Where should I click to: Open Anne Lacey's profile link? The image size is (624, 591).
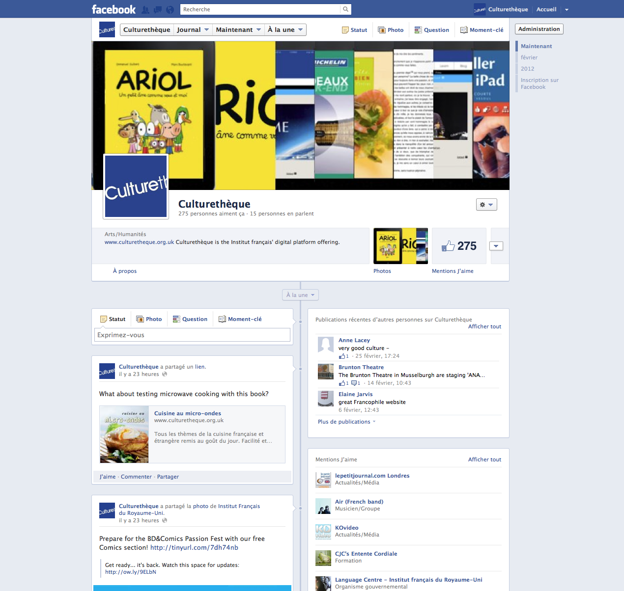click(x=354, y=340)
